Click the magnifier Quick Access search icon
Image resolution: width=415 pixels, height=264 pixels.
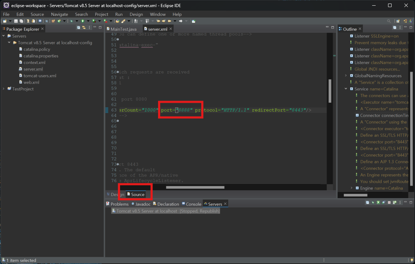point(389,21)
